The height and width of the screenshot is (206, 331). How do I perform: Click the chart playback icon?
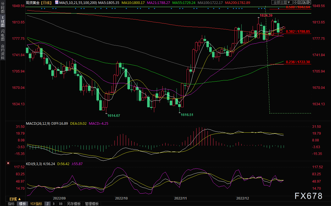[304, 2]
